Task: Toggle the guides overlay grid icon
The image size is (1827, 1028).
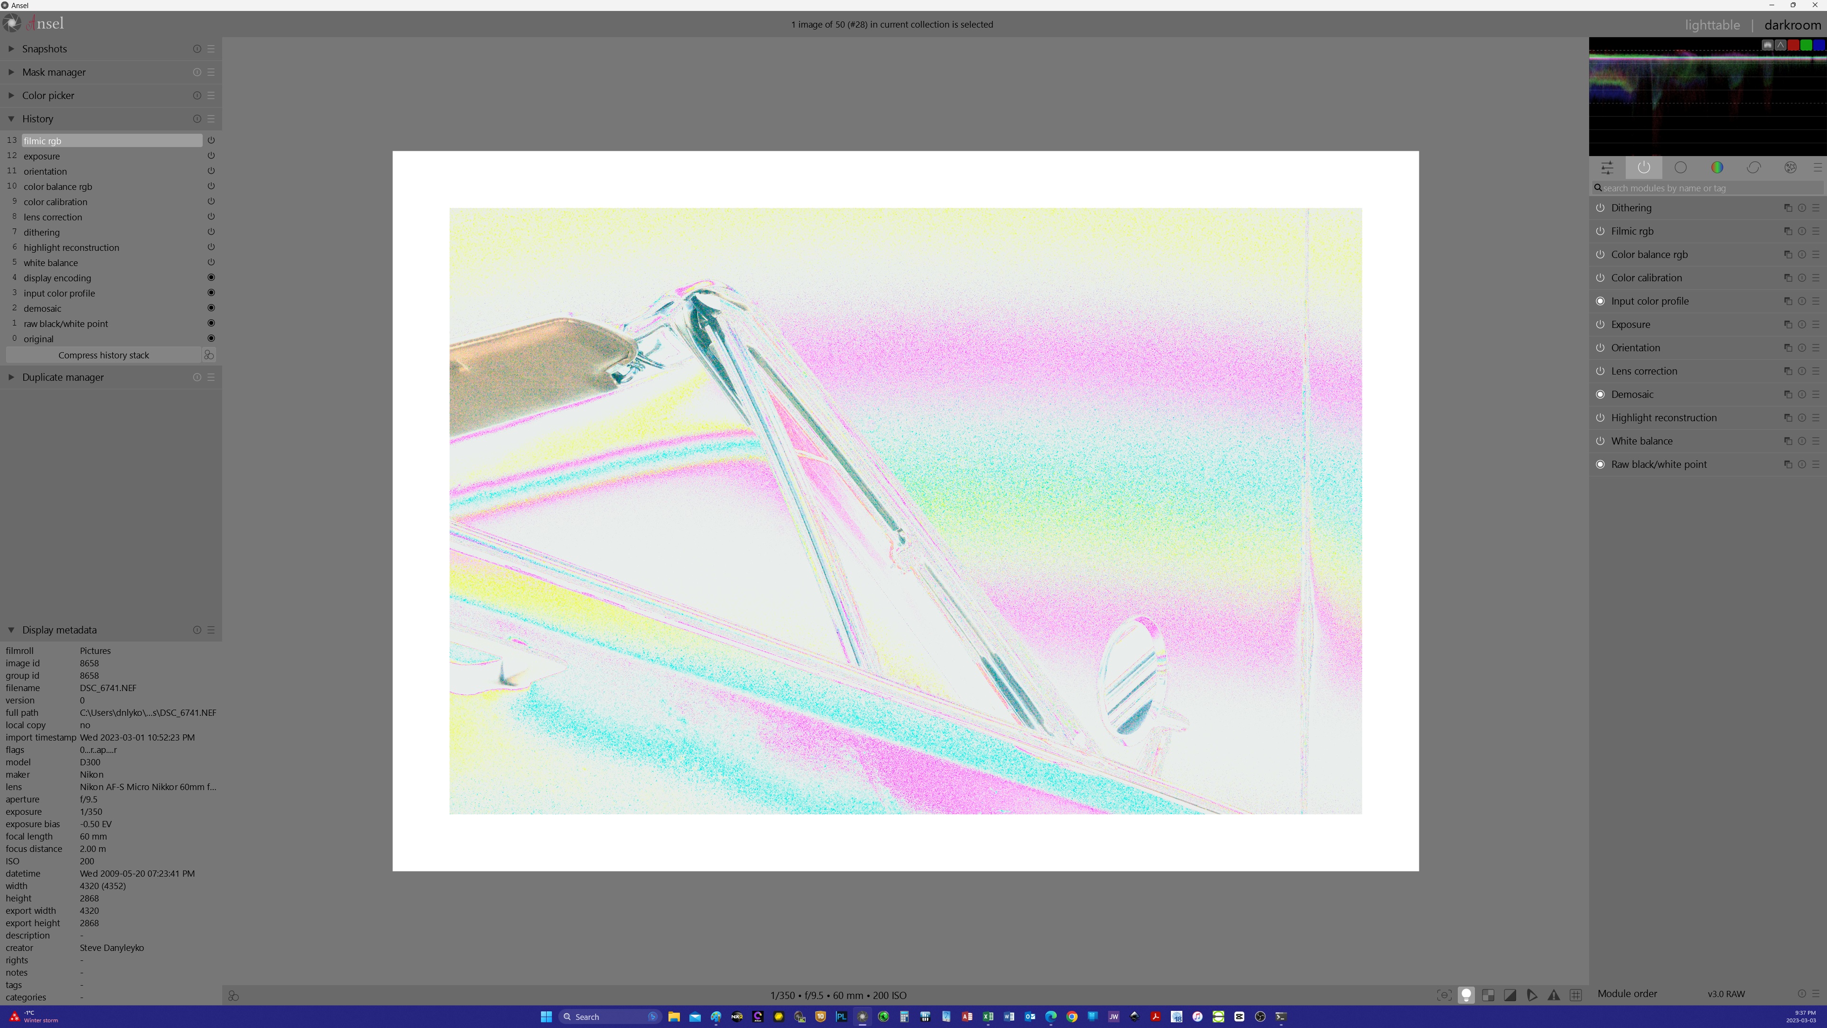Action: pyautogui.click(x=1576, y=995)
